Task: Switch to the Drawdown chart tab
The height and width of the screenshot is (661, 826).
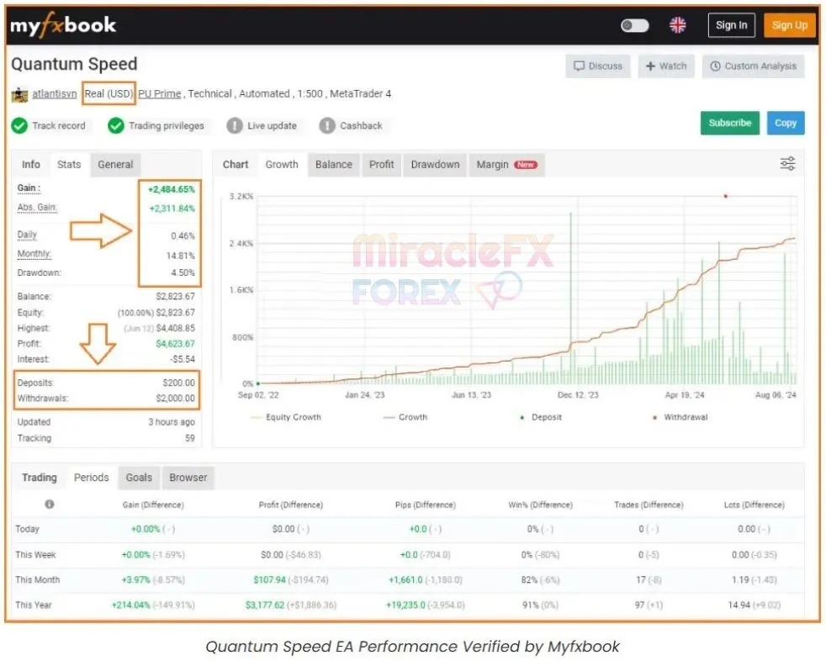Action: point(435,165)
